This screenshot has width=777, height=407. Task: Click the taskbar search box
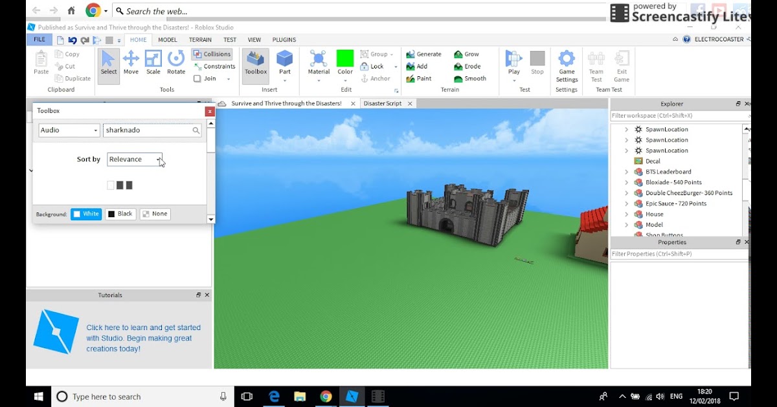click(x=143, y=397)
